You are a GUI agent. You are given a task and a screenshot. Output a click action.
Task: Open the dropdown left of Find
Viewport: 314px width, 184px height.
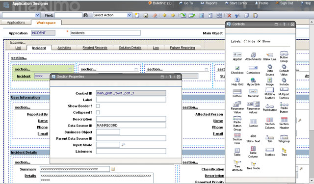37,15
